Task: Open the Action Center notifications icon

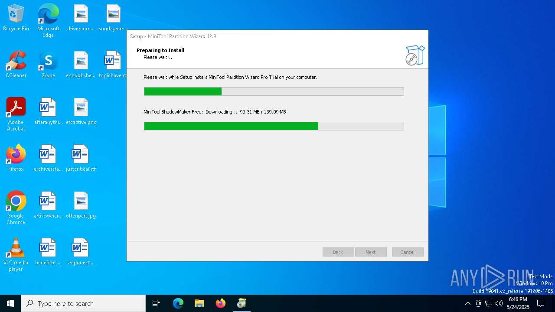Action: point(541,303)
